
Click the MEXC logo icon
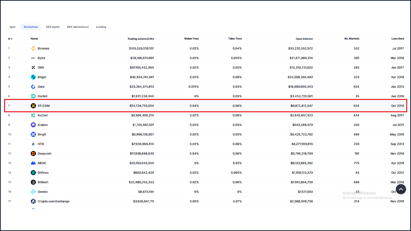[x=33, y=163]
